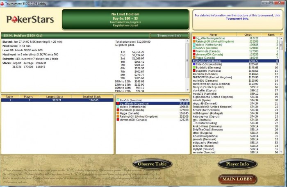Return to the Main Lobby
287x187 pixels.
click(x=237, y=179)
